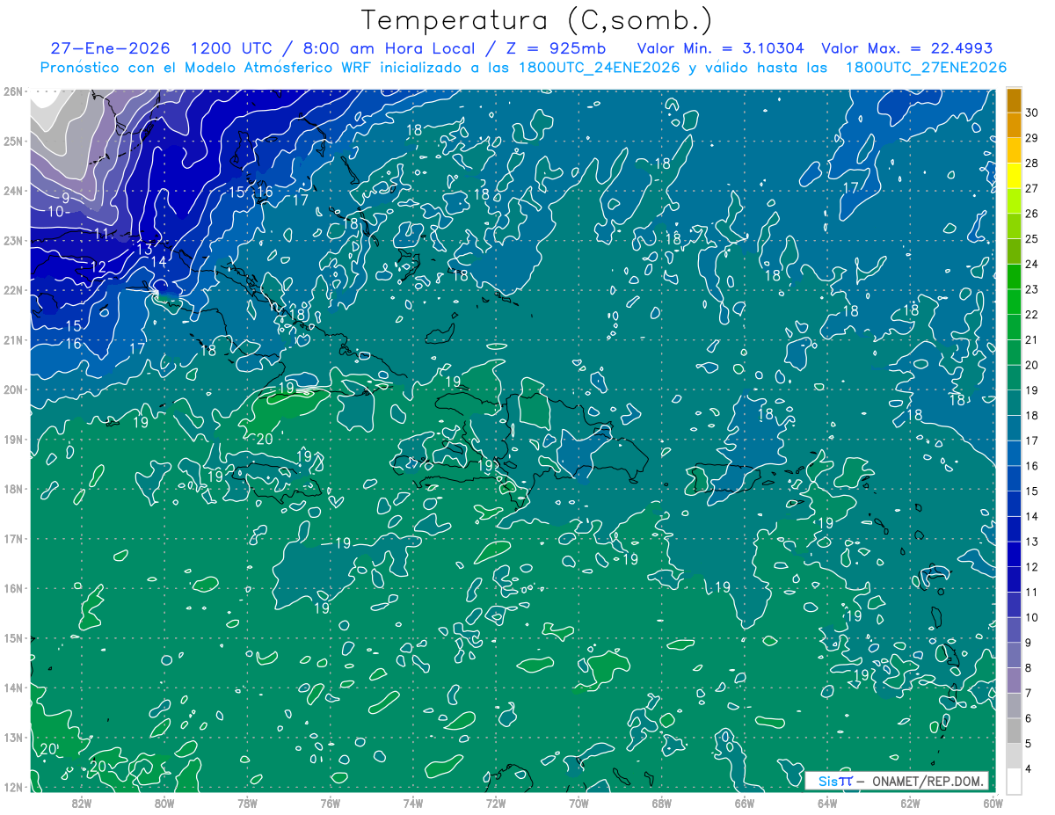
Task: Click the 16N latitude axis label
Action: pos(13,588)
